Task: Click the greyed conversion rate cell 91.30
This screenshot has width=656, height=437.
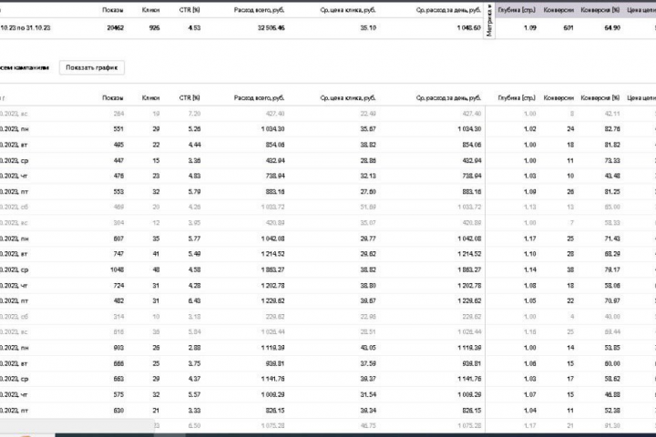Action: click(612, 426)
